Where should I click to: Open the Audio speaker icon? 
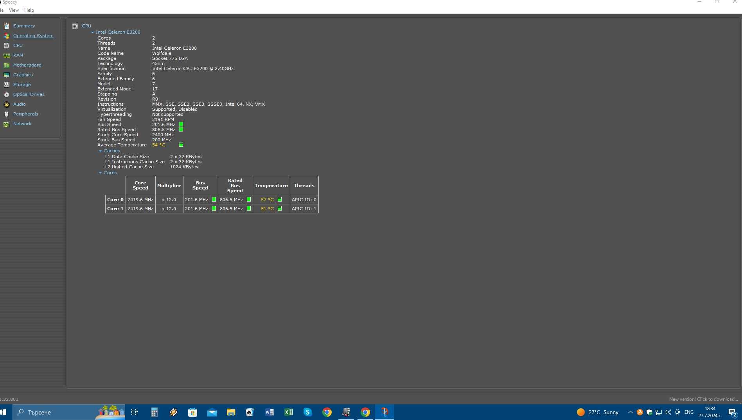pyautogui.click(x=6, y=104)
